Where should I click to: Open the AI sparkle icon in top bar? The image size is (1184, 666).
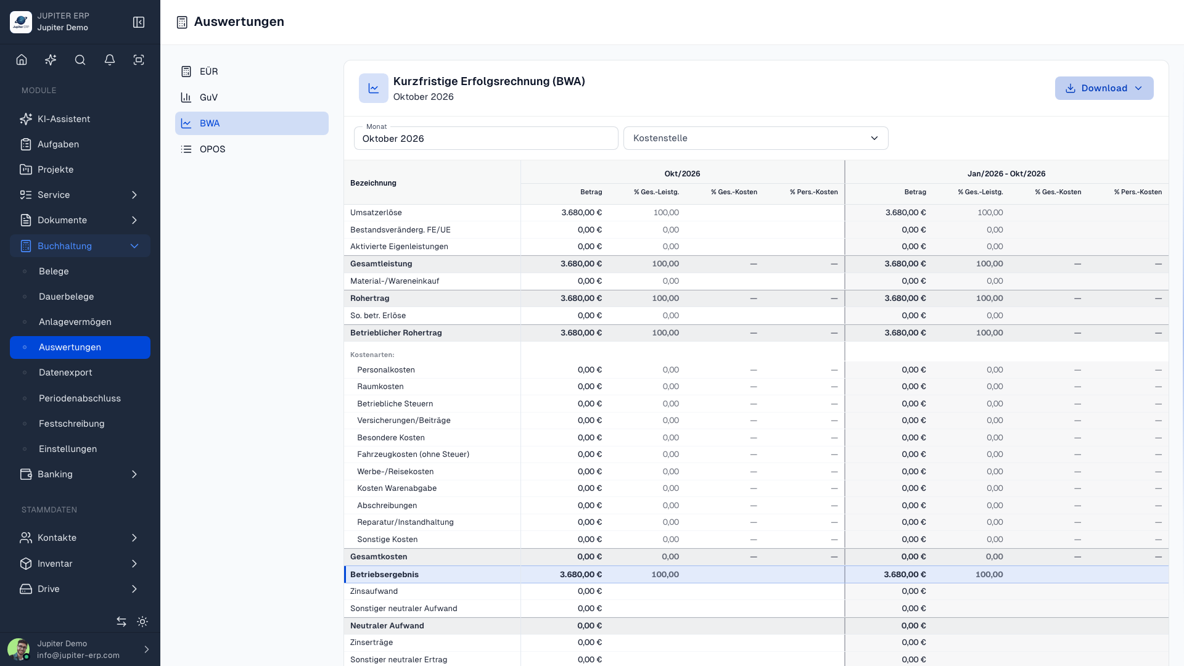pyautogui.click(x=51, y=60)
